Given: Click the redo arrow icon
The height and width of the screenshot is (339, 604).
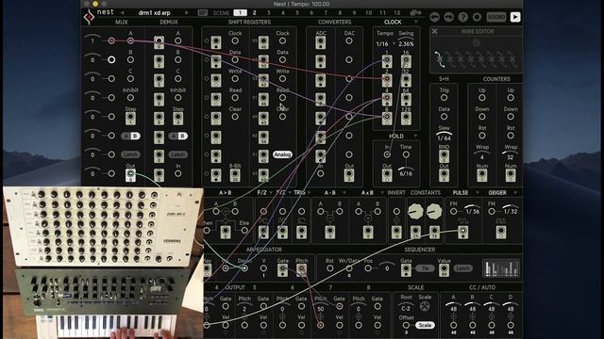Looking at the screenshot, I should 449,17.
